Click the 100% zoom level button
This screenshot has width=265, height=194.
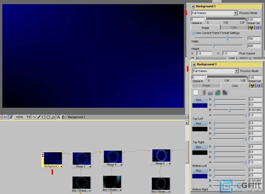19,117
